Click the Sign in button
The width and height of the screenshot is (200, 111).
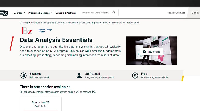point(195,13)
